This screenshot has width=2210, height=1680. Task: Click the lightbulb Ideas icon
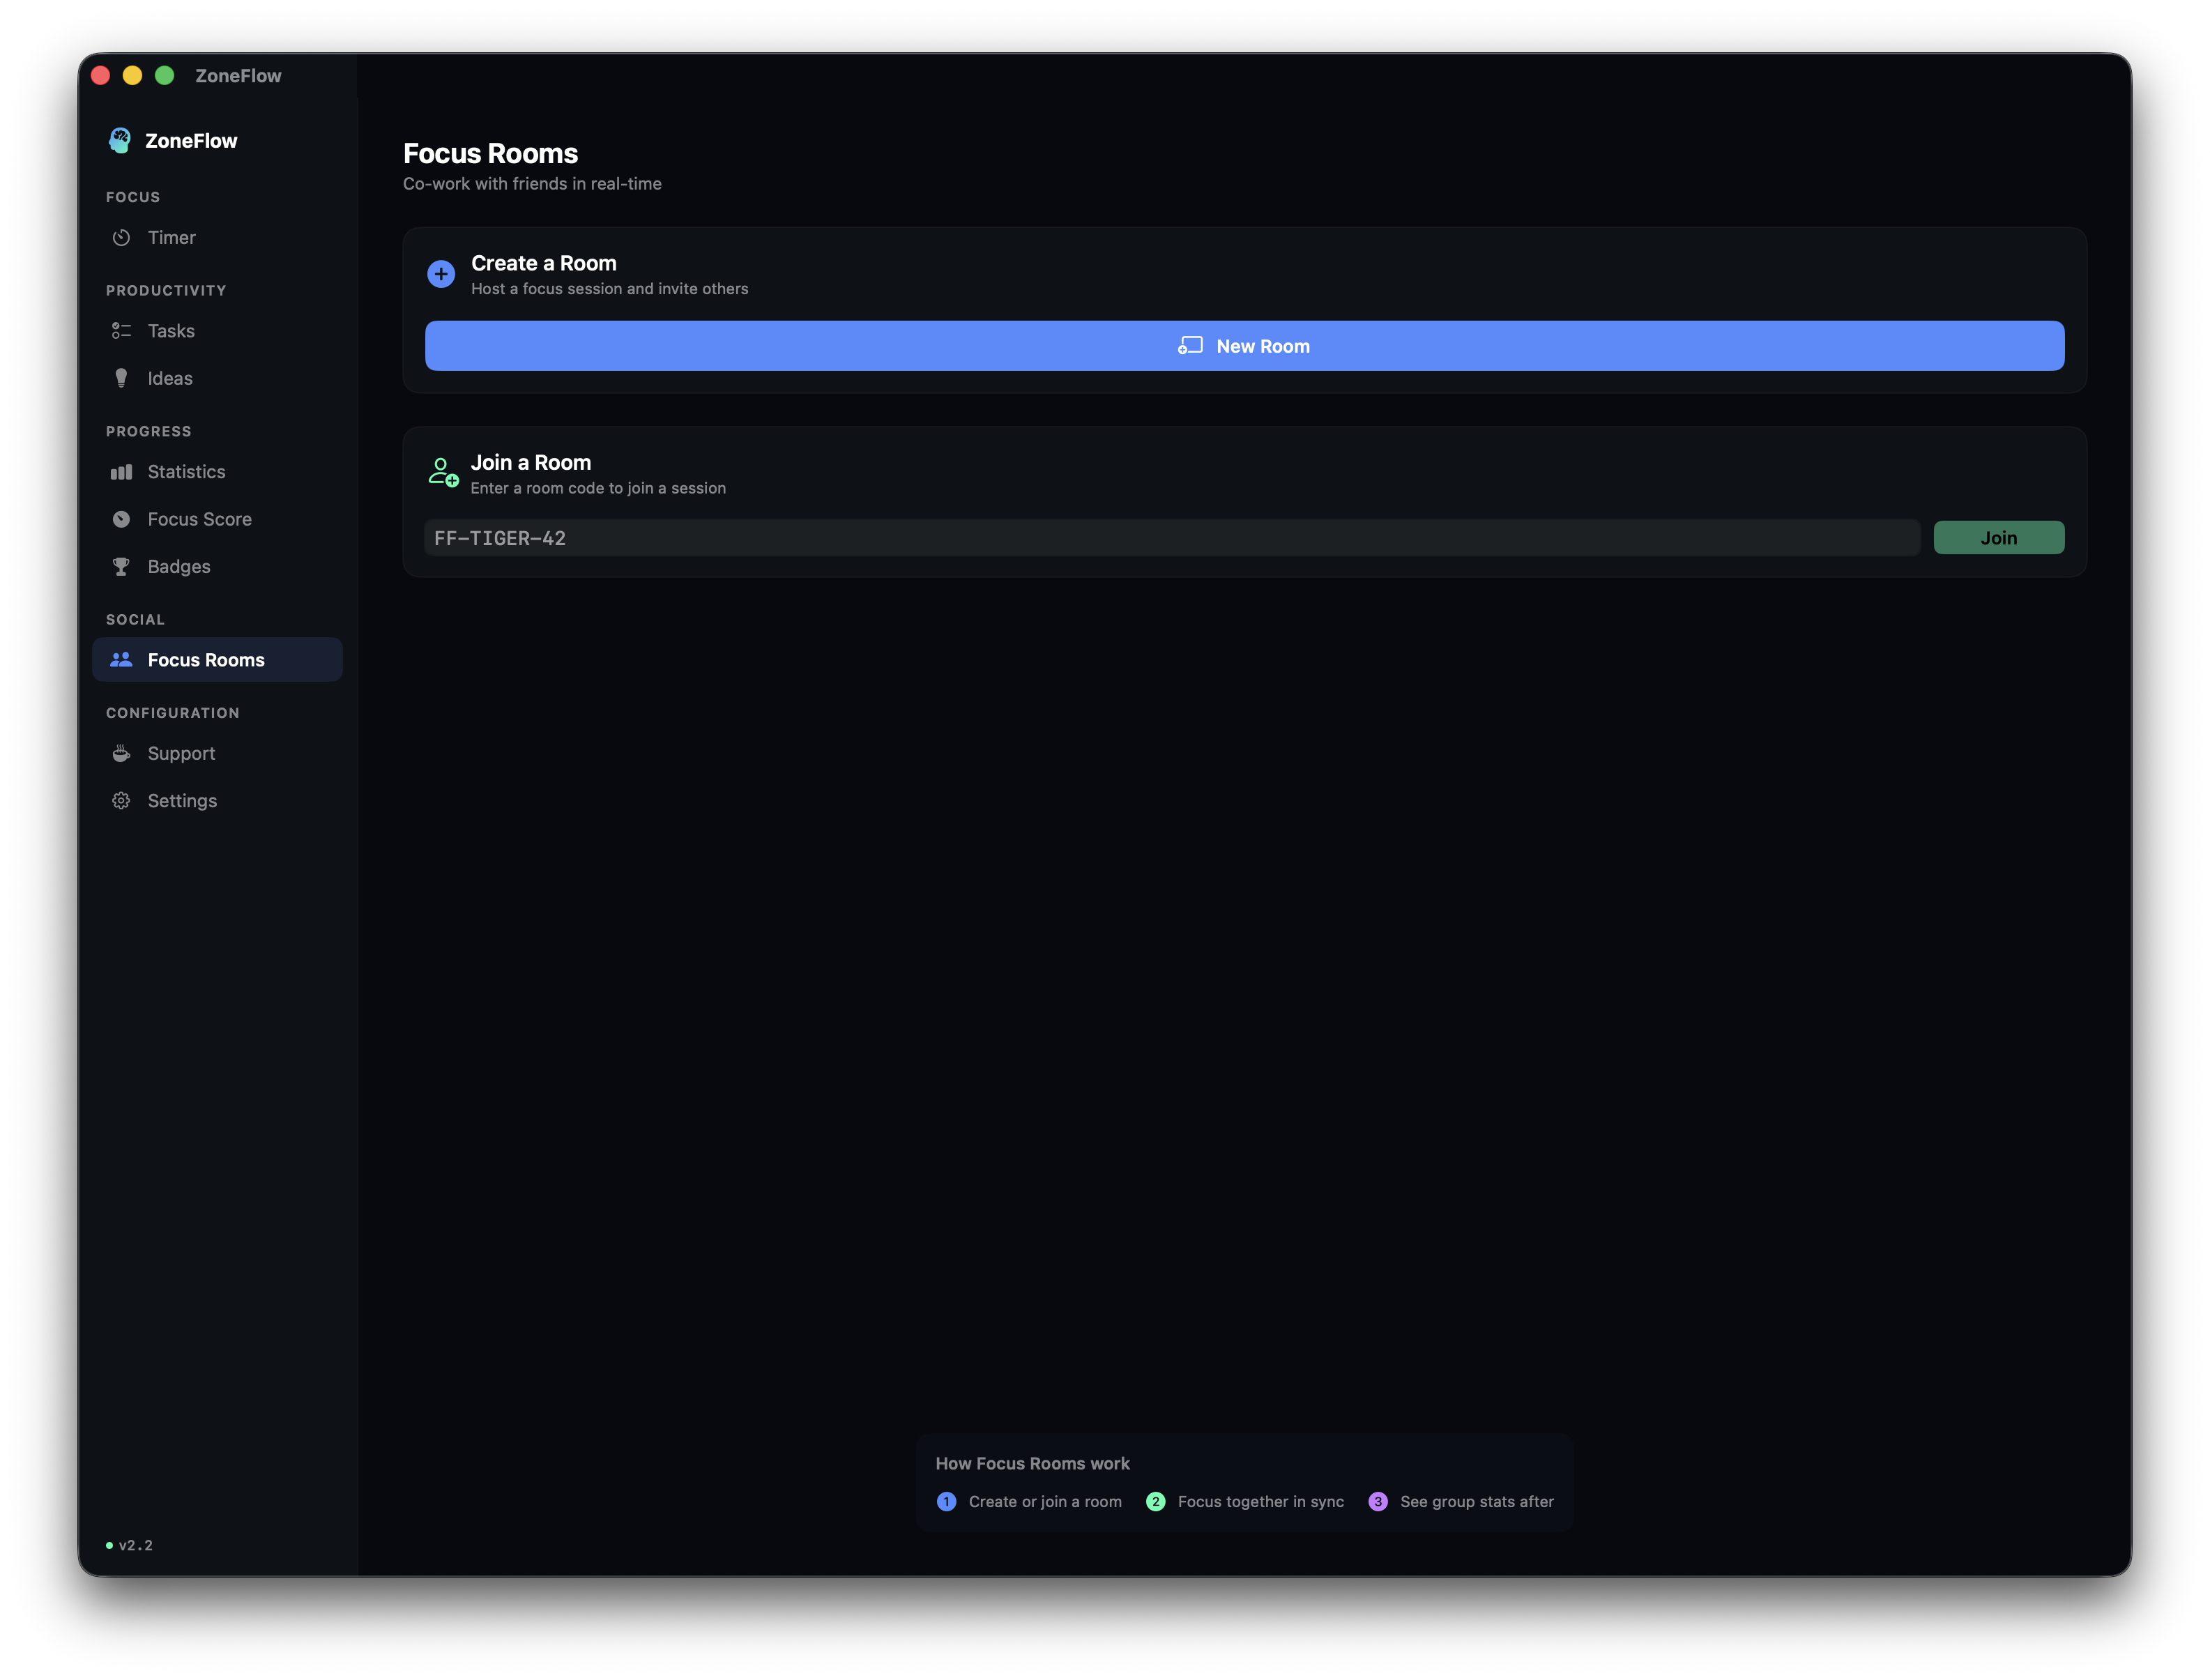pos(121,378)
